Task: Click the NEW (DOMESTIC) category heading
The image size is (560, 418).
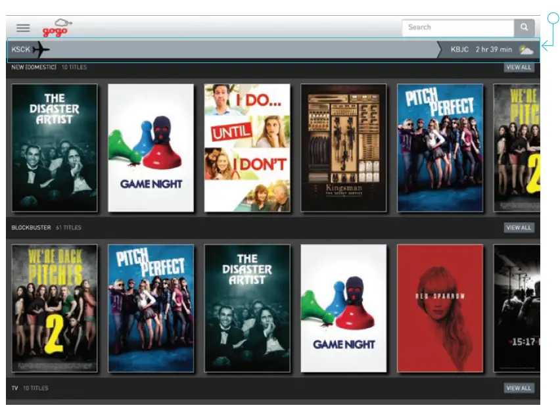Action: 34,67
